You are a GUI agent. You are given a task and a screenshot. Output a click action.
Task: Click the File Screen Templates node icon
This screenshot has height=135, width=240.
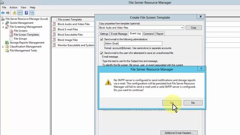point(11,35)
